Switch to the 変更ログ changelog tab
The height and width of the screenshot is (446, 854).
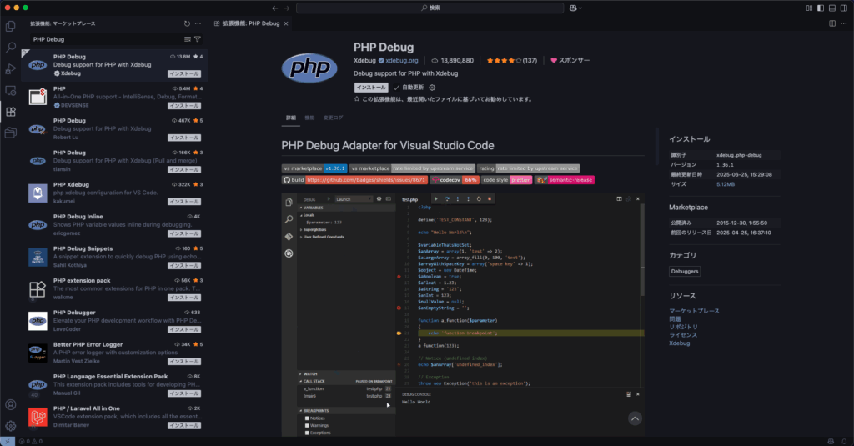click(x=333, y=118)
